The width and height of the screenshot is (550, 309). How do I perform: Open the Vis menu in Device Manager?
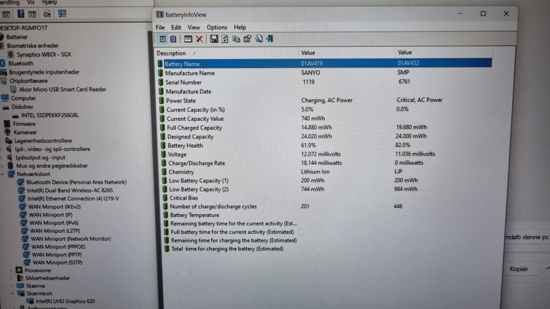tap(31, 2)
